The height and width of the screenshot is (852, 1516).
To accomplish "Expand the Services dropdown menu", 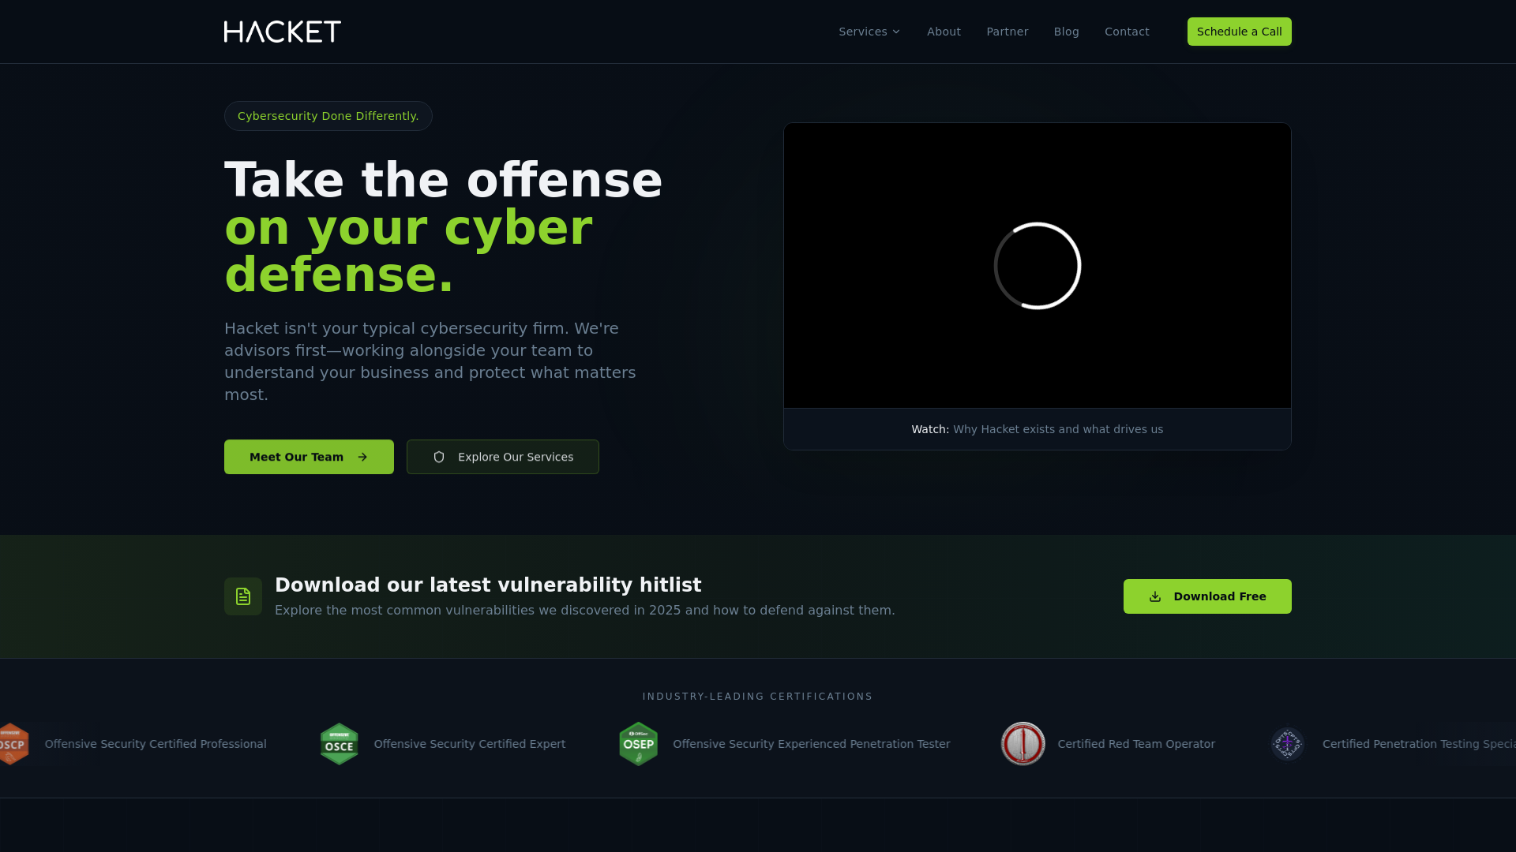I will pos(869,32).
